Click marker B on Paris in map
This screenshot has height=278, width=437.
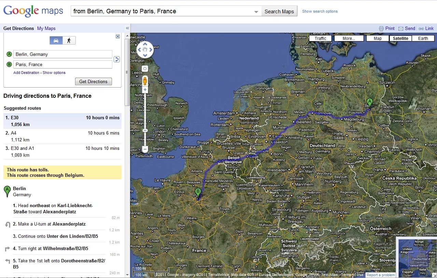(x=198, y=192)
